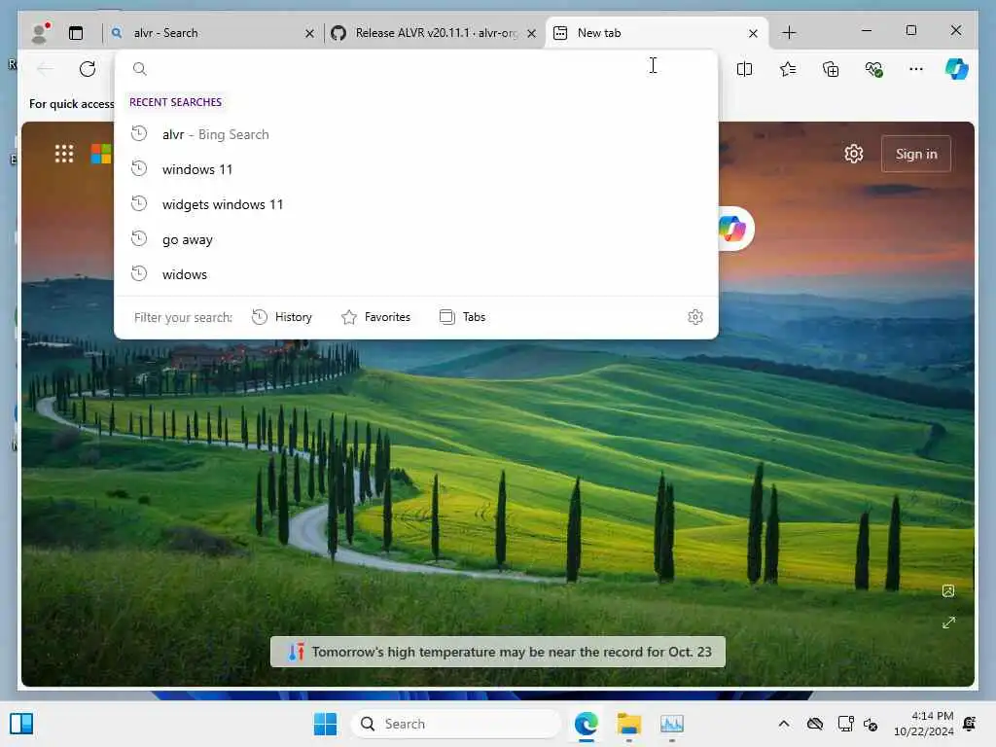Open the Windows Start menu
The height and width of the screenshot is (747, 996).
(x=325, y=724)
